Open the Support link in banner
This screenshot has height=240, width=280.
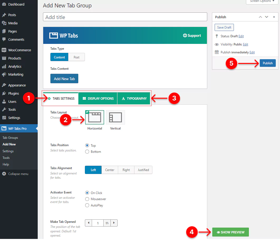click(192, 35)
